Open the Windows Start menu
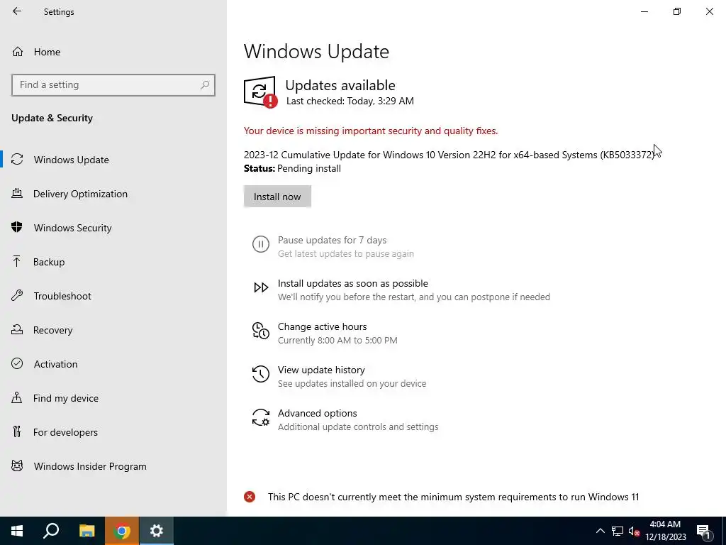This screenshot has height=545, width=726. tap(17, 531)
